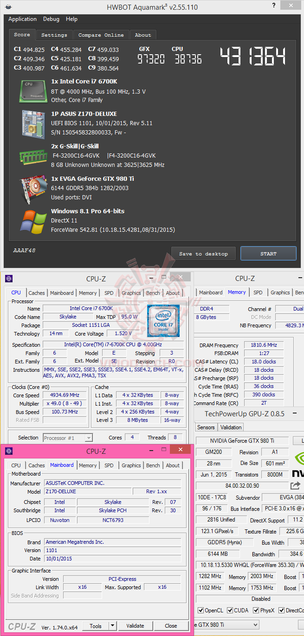
Task: Open the Application menu in Aquamark
Action: (x=22, y=19)
